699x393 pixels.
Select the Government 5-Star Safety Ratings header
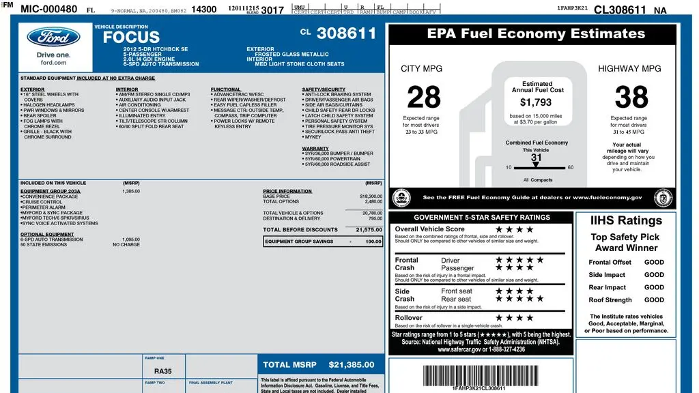click(x=481, y=218)
